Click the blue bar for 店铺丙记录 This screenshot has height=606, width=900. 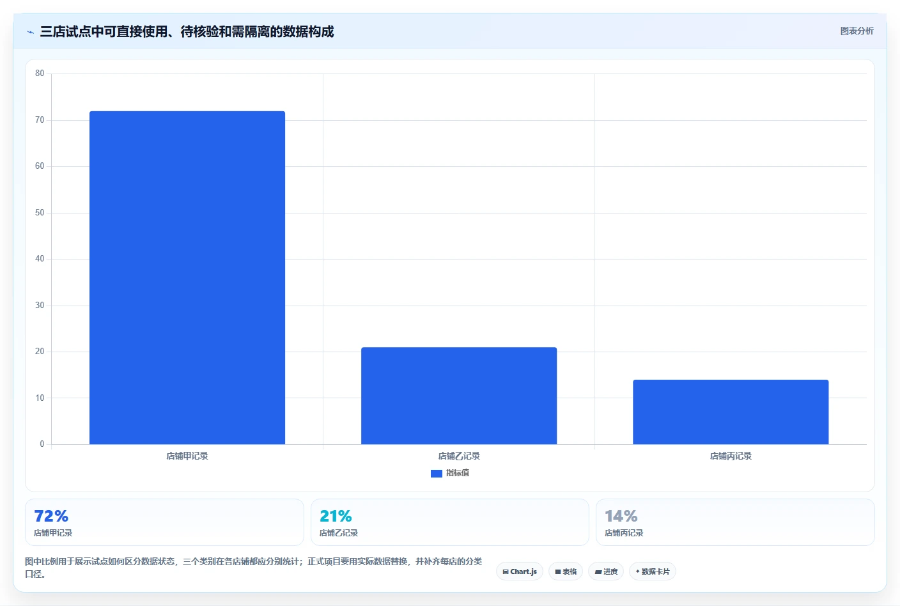pos(731,412)
